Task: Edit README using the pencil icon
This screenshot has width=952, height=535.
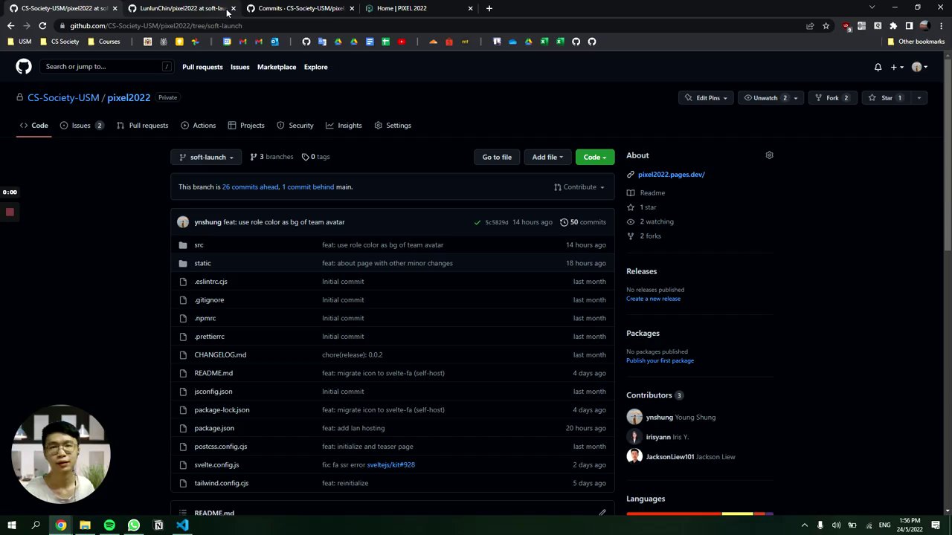Action: pos(602,513)
